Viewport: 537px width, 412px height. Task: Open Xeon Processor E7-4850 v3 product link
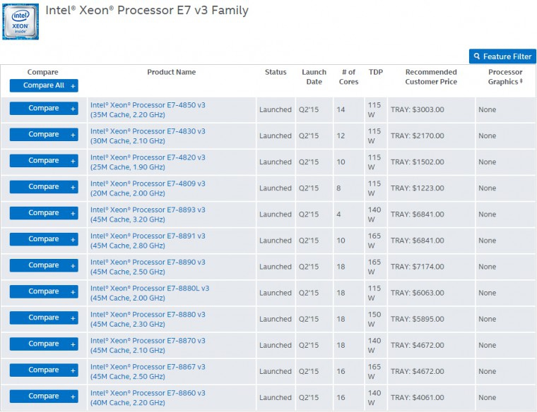point(148,110)
